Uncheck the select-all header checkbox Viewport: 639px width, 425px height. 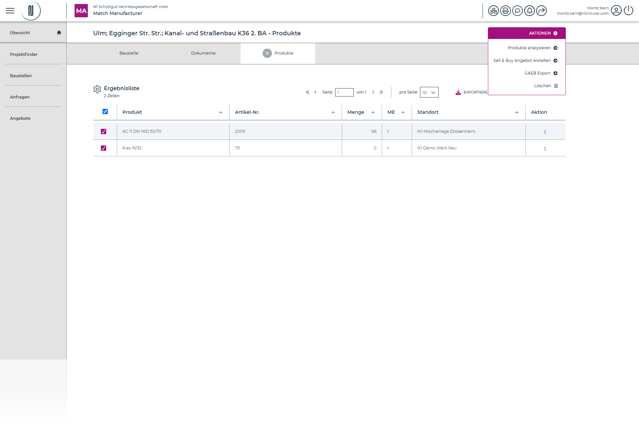105,111
